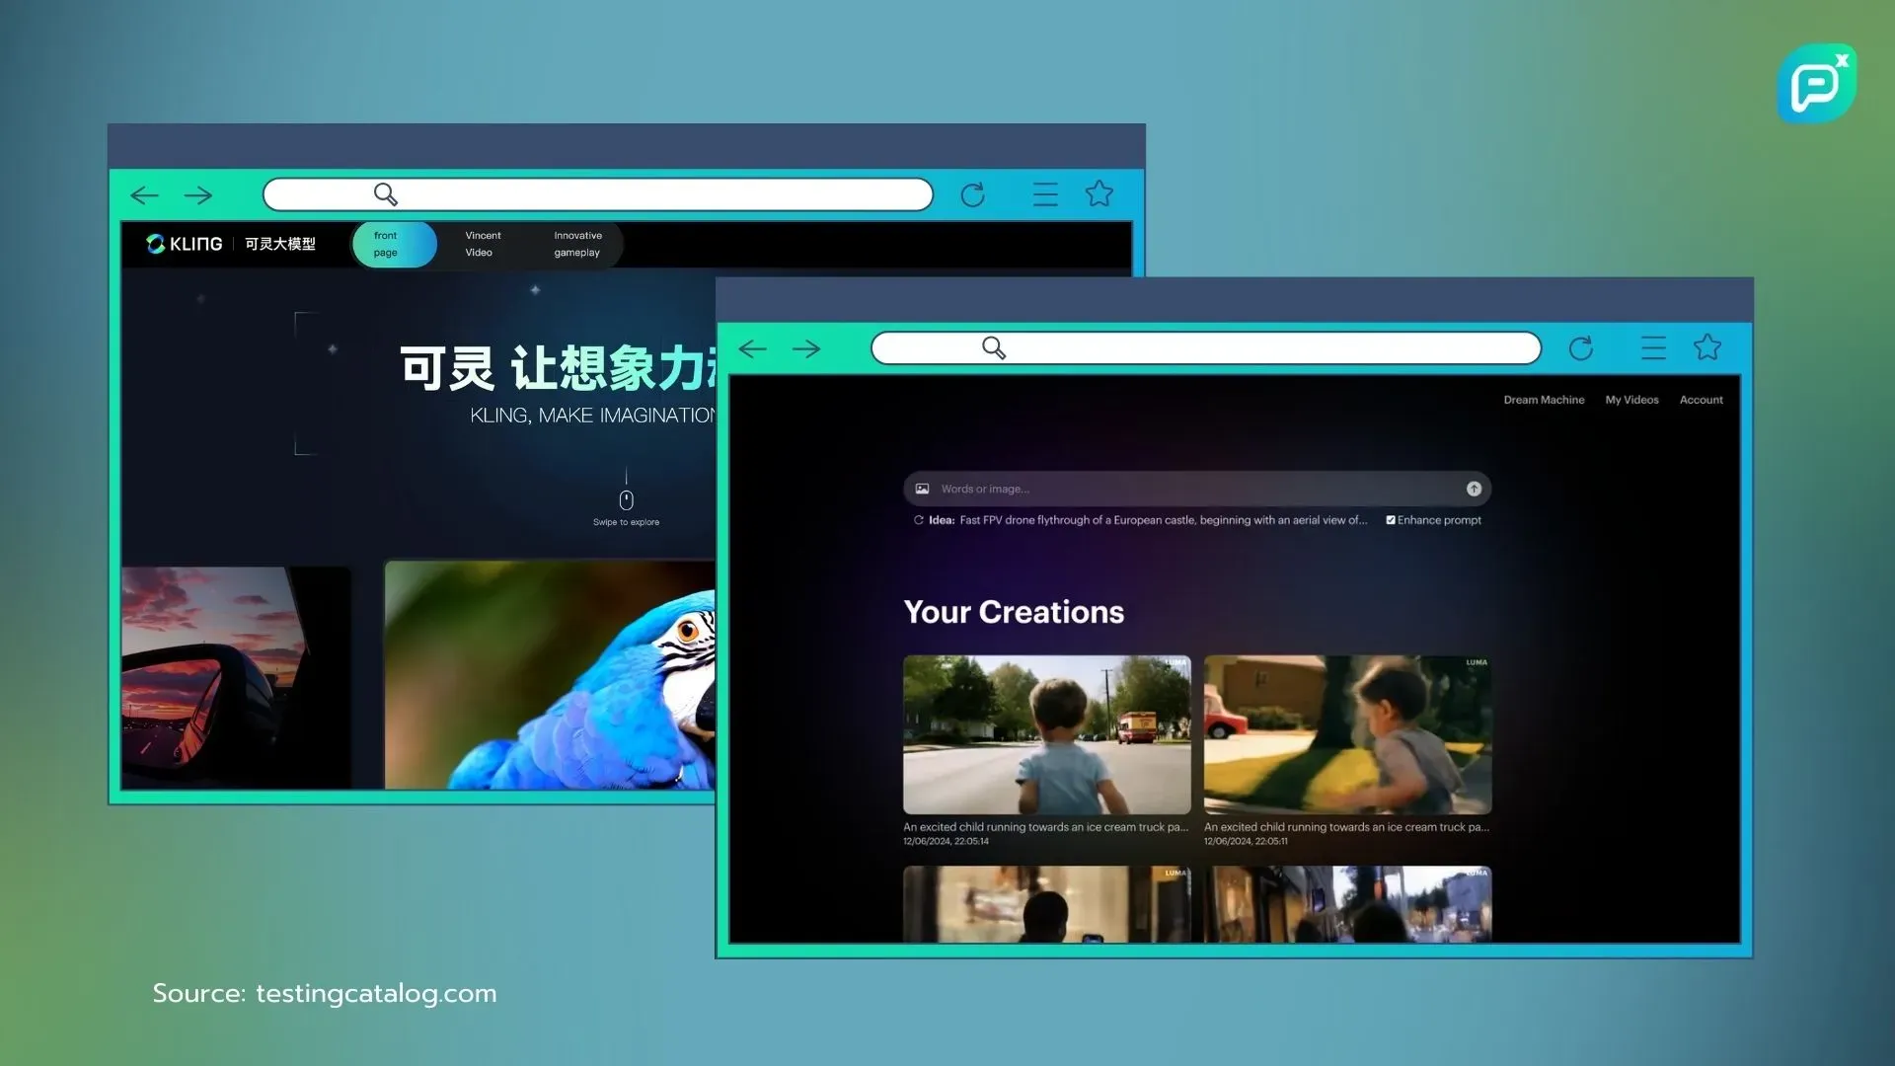Click forward arrow in Kling browser window

tap(198, 195)
